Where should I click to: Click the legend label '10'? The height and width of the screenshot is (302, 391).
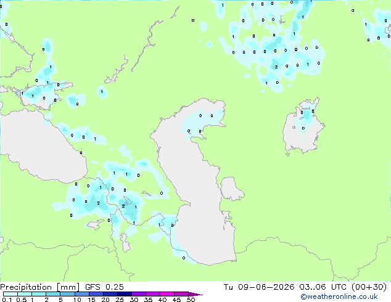click(77, 300)
